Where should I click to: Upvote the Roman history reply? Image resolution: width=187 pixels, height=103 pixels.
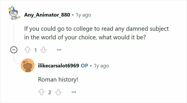point(41,92)
